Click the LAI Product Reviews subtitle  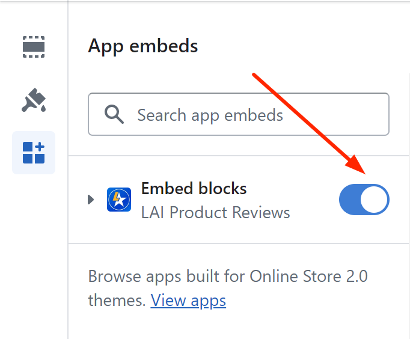point(215,212)
